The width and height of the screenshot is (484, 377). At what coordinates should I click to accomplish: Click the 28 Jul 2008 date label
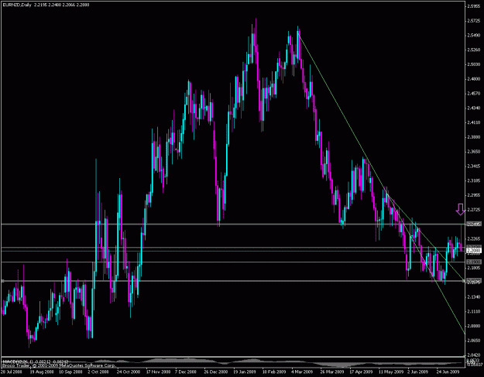[12, 372]
